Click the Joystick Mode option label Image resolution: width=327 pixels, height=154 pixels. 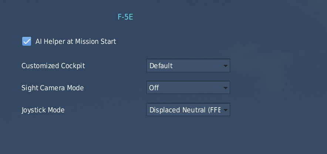[x=43, y=110]
